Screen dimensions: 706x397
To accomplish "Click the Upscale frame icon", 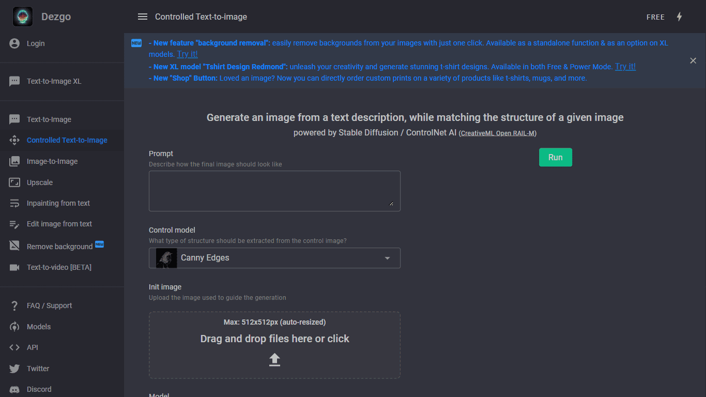I will point(14,182).
